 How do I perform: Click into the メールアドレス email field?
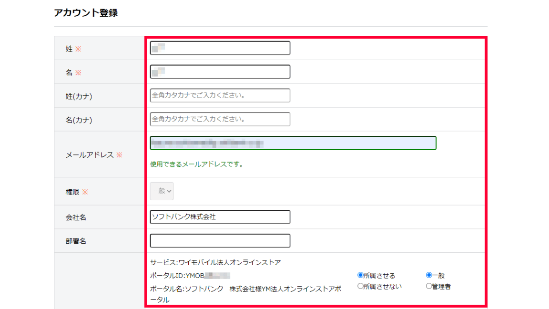point(293,143)
